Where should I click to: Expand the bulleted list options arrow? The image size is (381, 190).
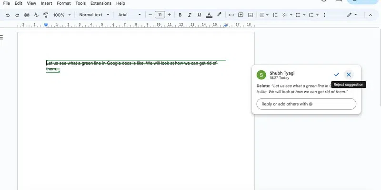click(304, 15)
